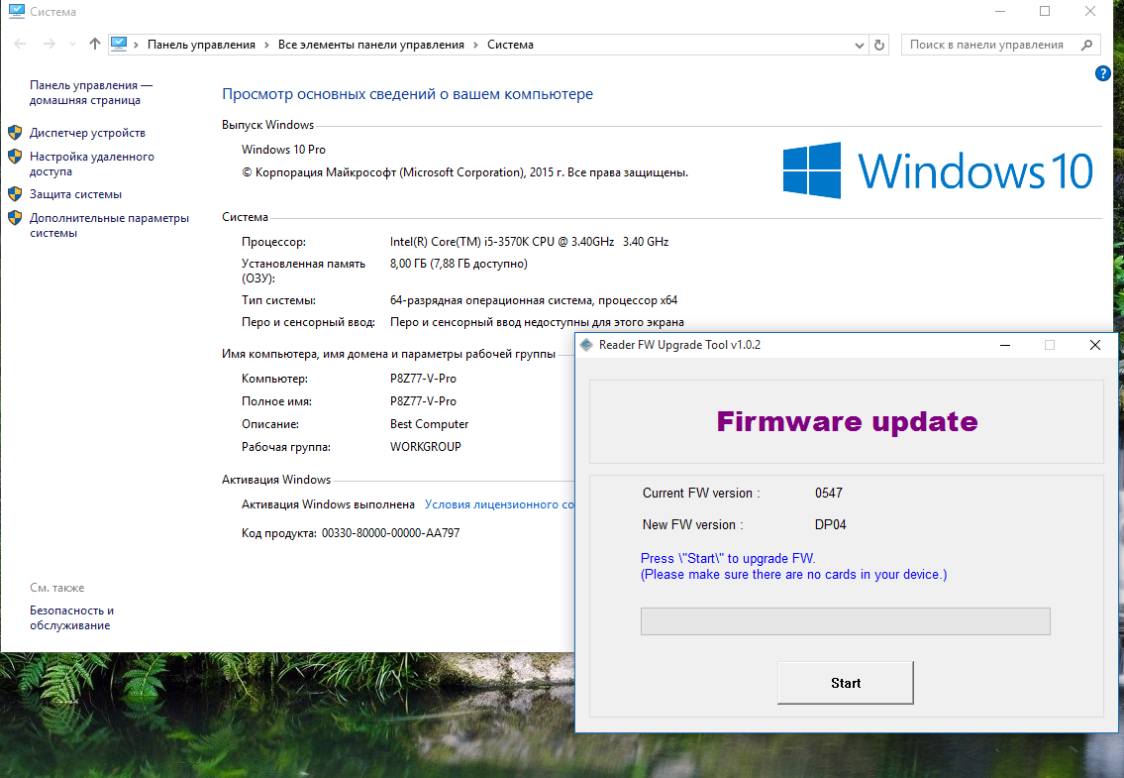This screenshot has width=1124, height=778.
Task: Expand chevron after Все элементы панели управления
Action: click(475, 45)
